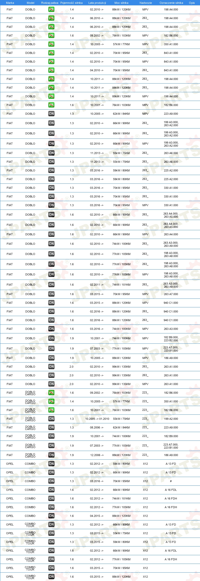Select 'DOBLO CARGO' model cell in 12.2006 row
This screenshot has height=581, width=200.
pyautogui.click(x=30, y=455)
